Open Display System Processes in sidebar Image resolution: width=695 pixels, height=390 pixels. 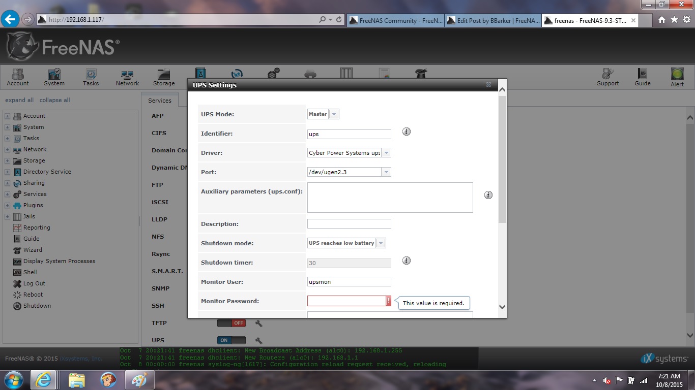point(59,261)
